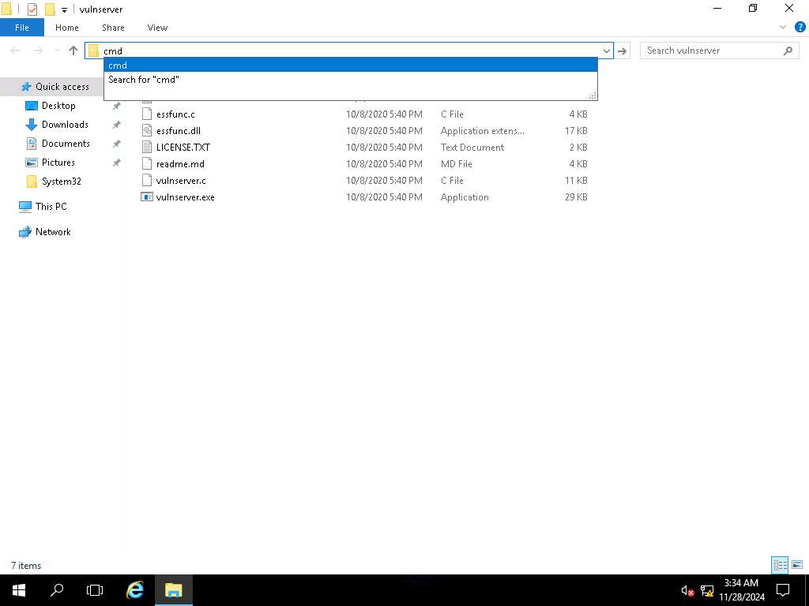Click the Up one level arrow

(x=73, y=50)
